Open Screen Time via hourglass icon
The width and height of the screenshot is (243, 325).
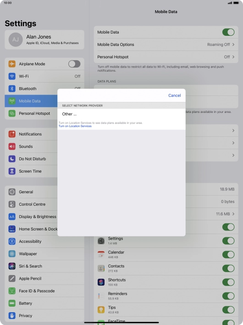(x=12, y=171)
